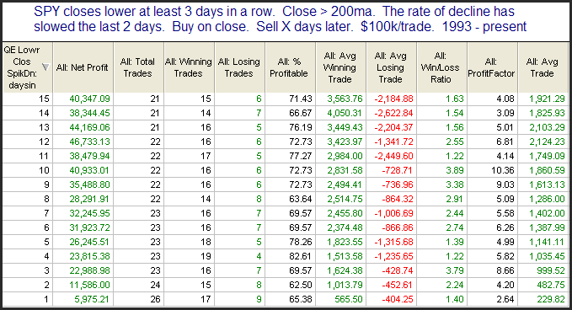Click % profitable value 62.50
The image size is (572, 310).
click(301, 285)
